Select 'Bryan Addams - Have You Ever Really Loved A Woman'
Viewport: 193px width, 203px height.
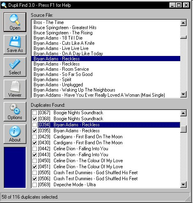(x=106, y=95)
